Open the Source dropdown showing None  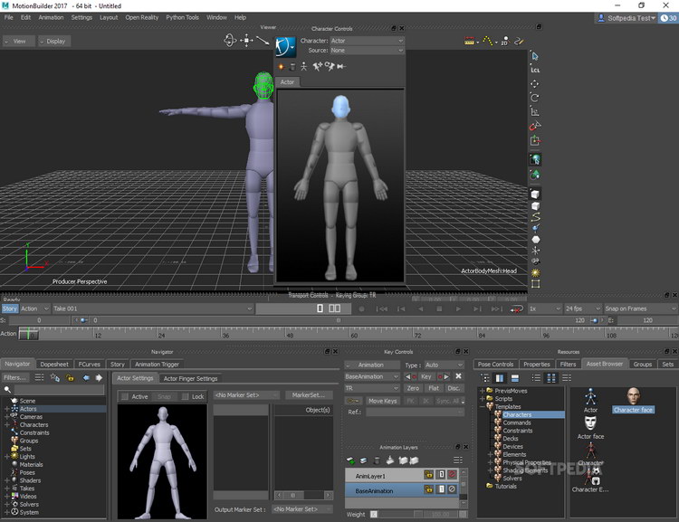point(368,51)
